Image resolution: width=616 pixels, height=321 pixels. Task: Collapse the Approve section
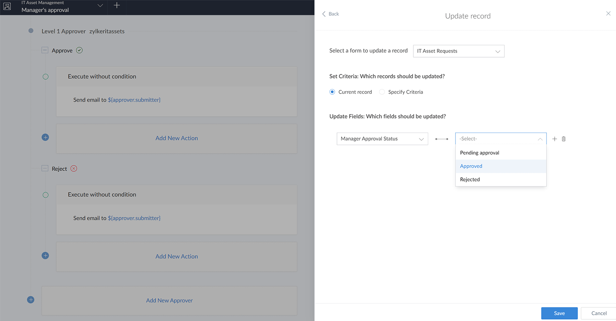44,50
